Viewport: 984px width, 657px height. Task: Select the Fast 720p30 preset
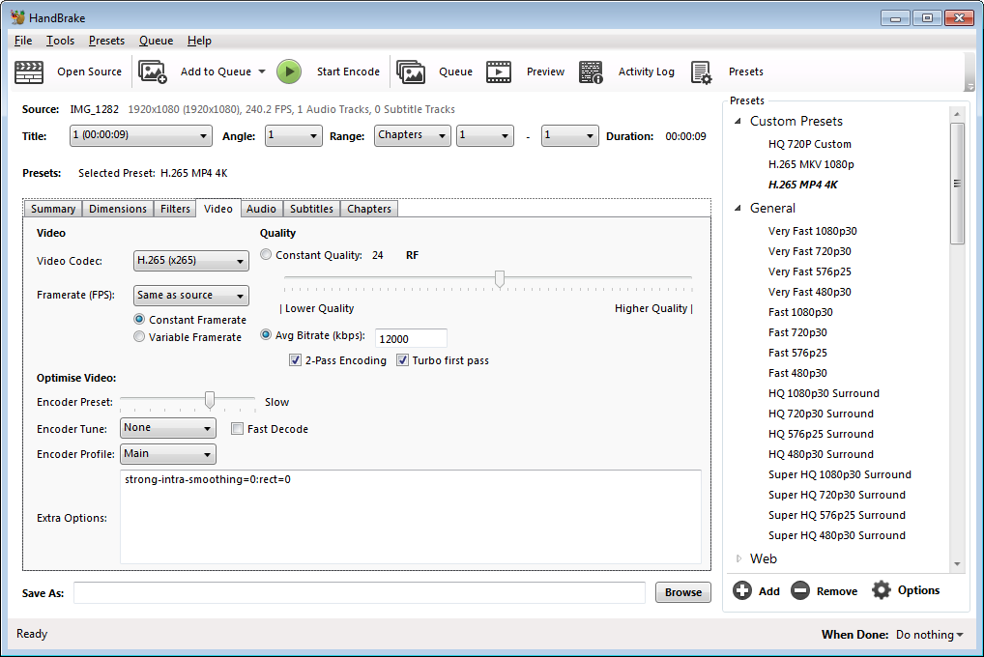tap(797, 332)
